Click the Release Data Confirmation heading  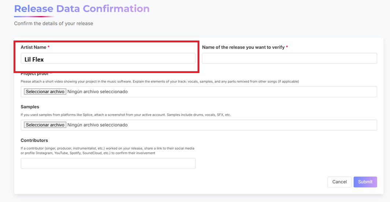tap(82, 9)
